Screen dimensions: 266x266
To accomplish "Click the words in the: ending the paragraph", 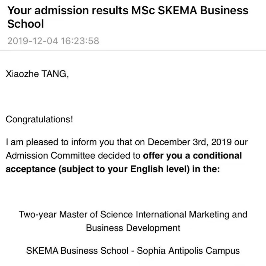I will pyautogui.click(x=206, y=169).
